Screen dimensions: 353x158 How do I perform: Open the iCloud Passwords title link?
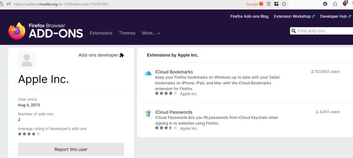[x=174, y=112]
